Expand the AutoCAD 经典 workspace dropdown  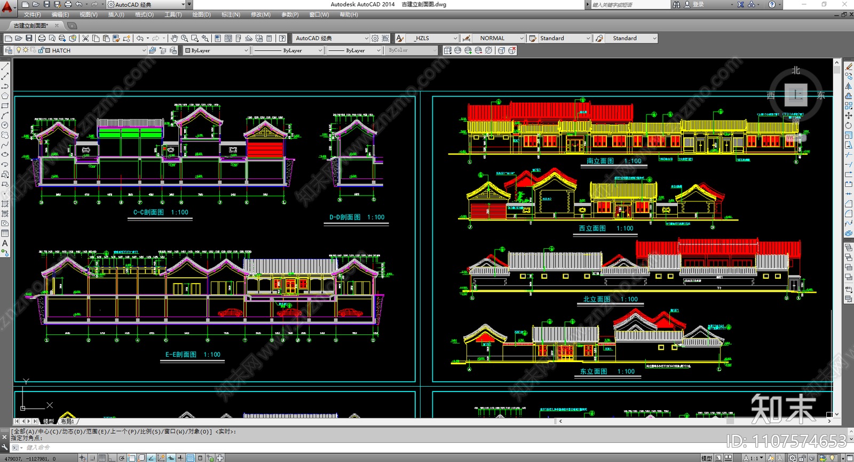pos(366,38)
